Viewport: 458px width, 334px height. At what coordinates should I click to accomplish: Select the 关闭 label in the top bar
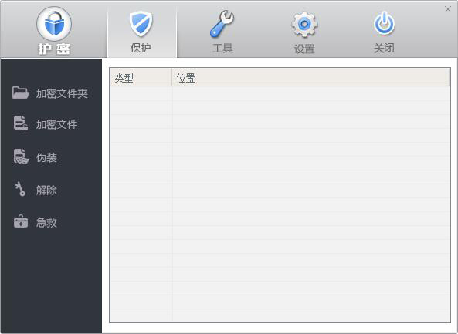pyautogui.click(x=384, y=48)
